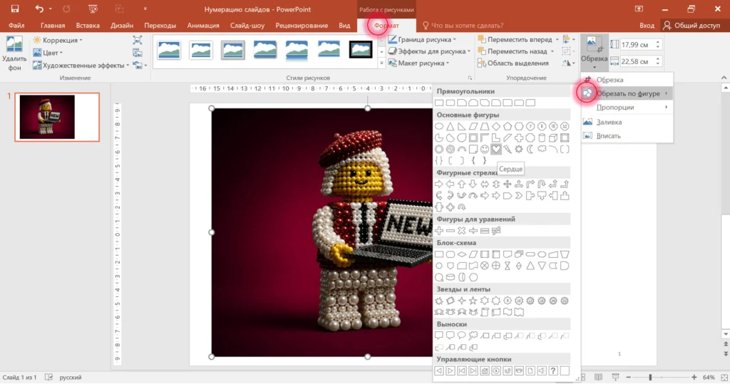Increase picture height with spinner up arrow
The image size is (730, 384).
click(x=658, y=42)
